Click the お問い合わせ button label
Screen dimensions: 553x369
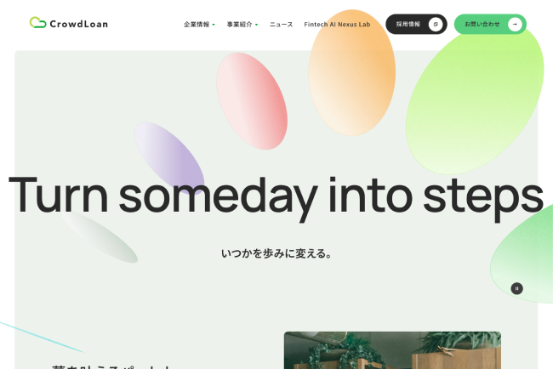point(482,25)
